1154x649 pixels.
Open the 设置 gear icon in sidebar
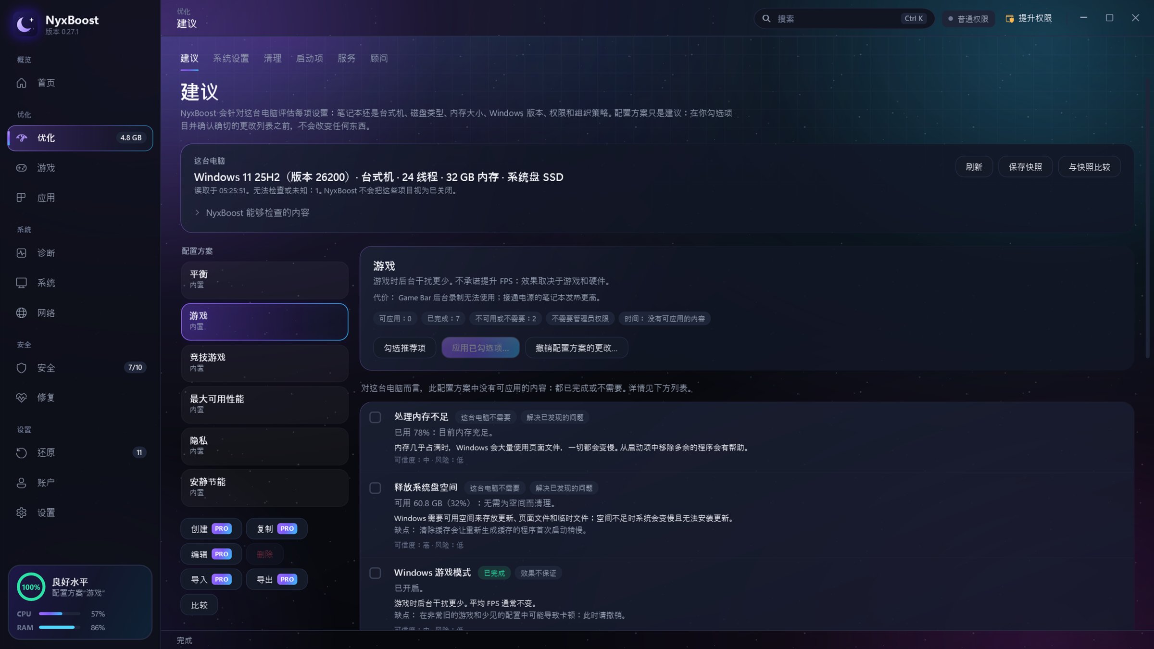pyautogui.click(x=21, y=512)
